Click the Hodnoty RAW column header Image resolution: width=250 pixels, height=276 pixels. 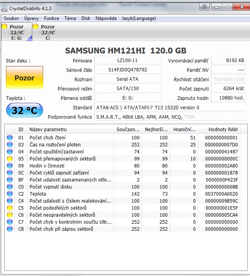pos(219,130)
